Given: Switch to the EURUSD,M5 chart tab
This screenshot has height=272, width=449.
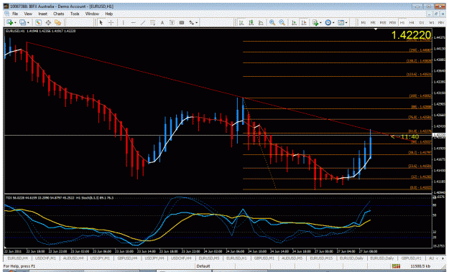Looking at the screenshot, I should 208,258.
